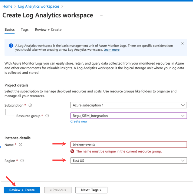Click the Subscription field label
The width and height of the screenshot is (193, 194).
(x=14, y=105)
